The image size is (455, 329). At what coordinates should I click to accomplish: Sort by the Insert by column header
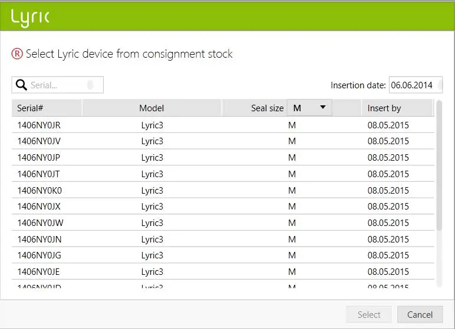(397, 108)
